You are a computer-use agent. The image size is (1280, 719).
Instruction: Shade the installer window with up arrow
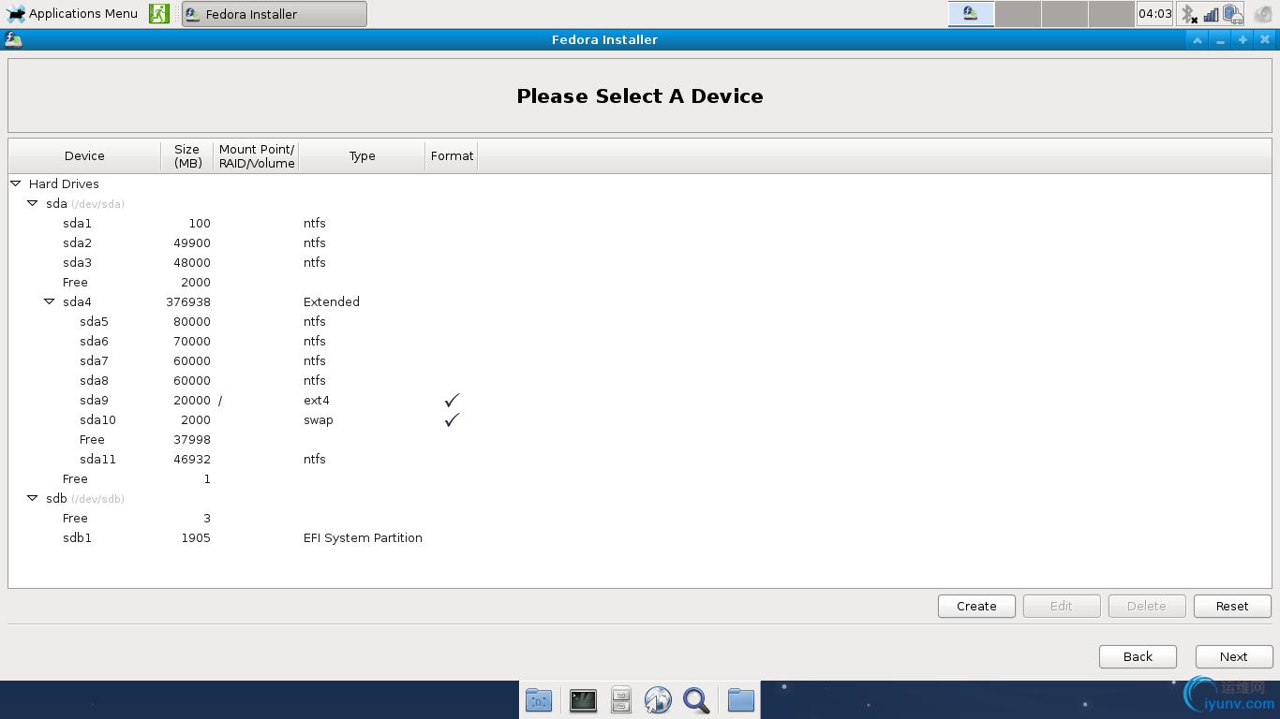[x=1197, y=40]
